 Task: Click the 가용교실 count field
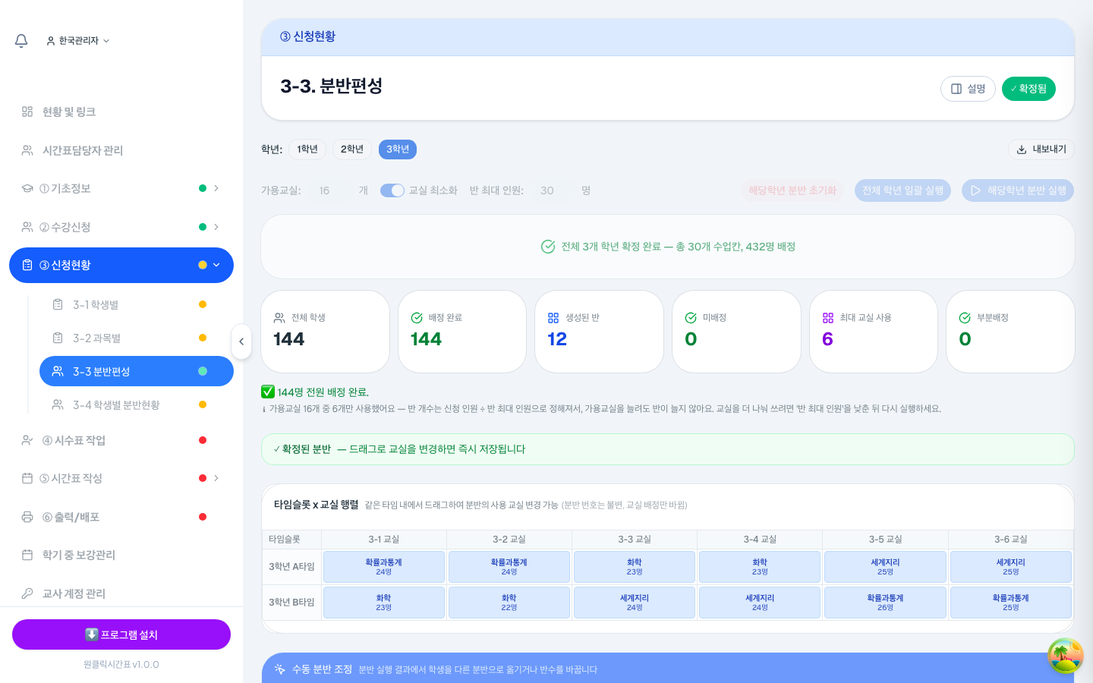click(x=330, y=190)
